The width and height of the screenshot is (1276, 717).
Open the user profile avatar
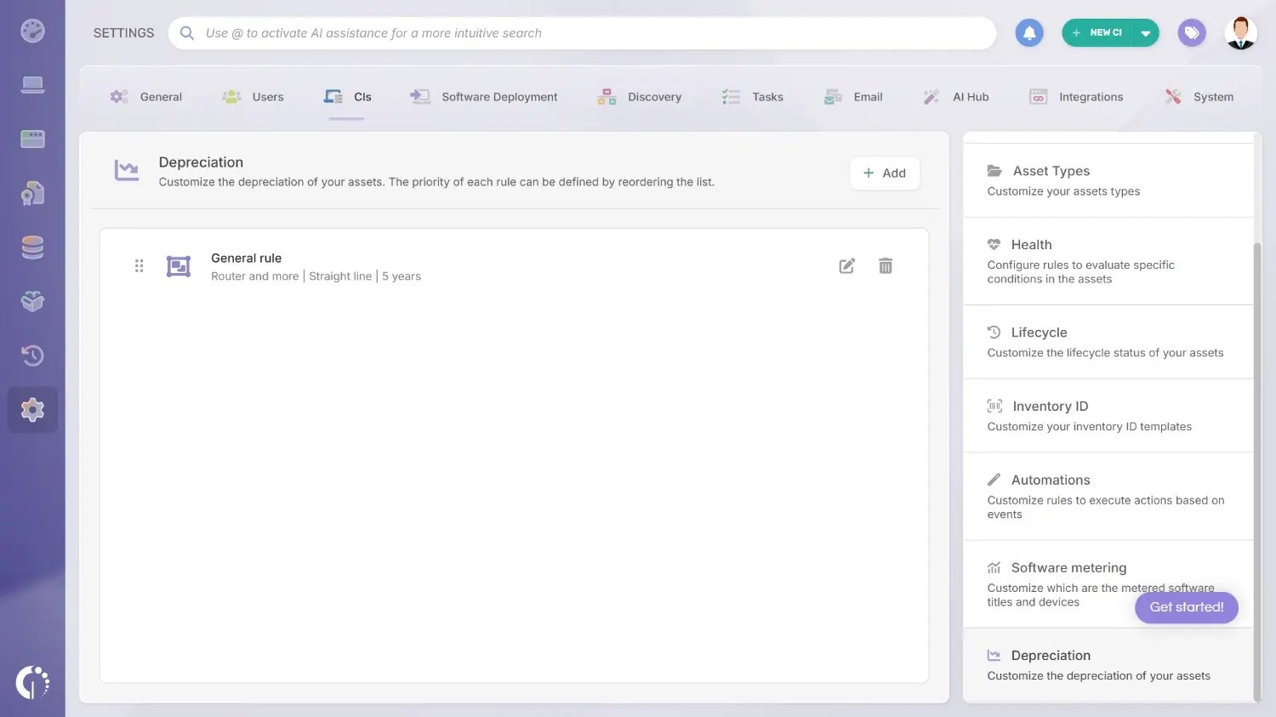(x=1240, y=33)
